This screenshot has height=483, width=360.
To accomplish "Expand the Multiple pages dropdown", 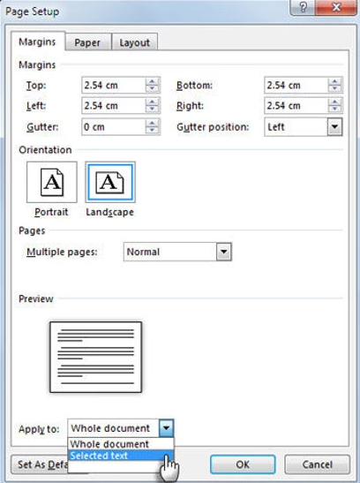I will point(224,252).
